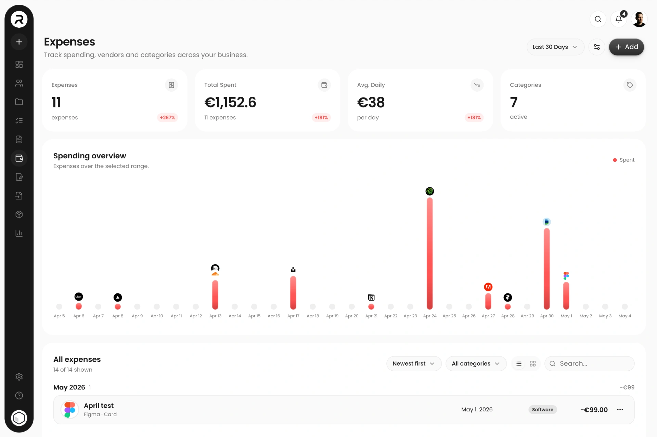Image resolution: width=657 pixels, height=437 pixels.
Task: Open the filter sliders button
Action: tap(597, 47)
